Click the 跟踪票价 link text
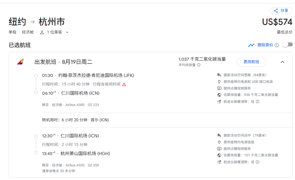Screen dimensions: 295x180 (265, 45)
